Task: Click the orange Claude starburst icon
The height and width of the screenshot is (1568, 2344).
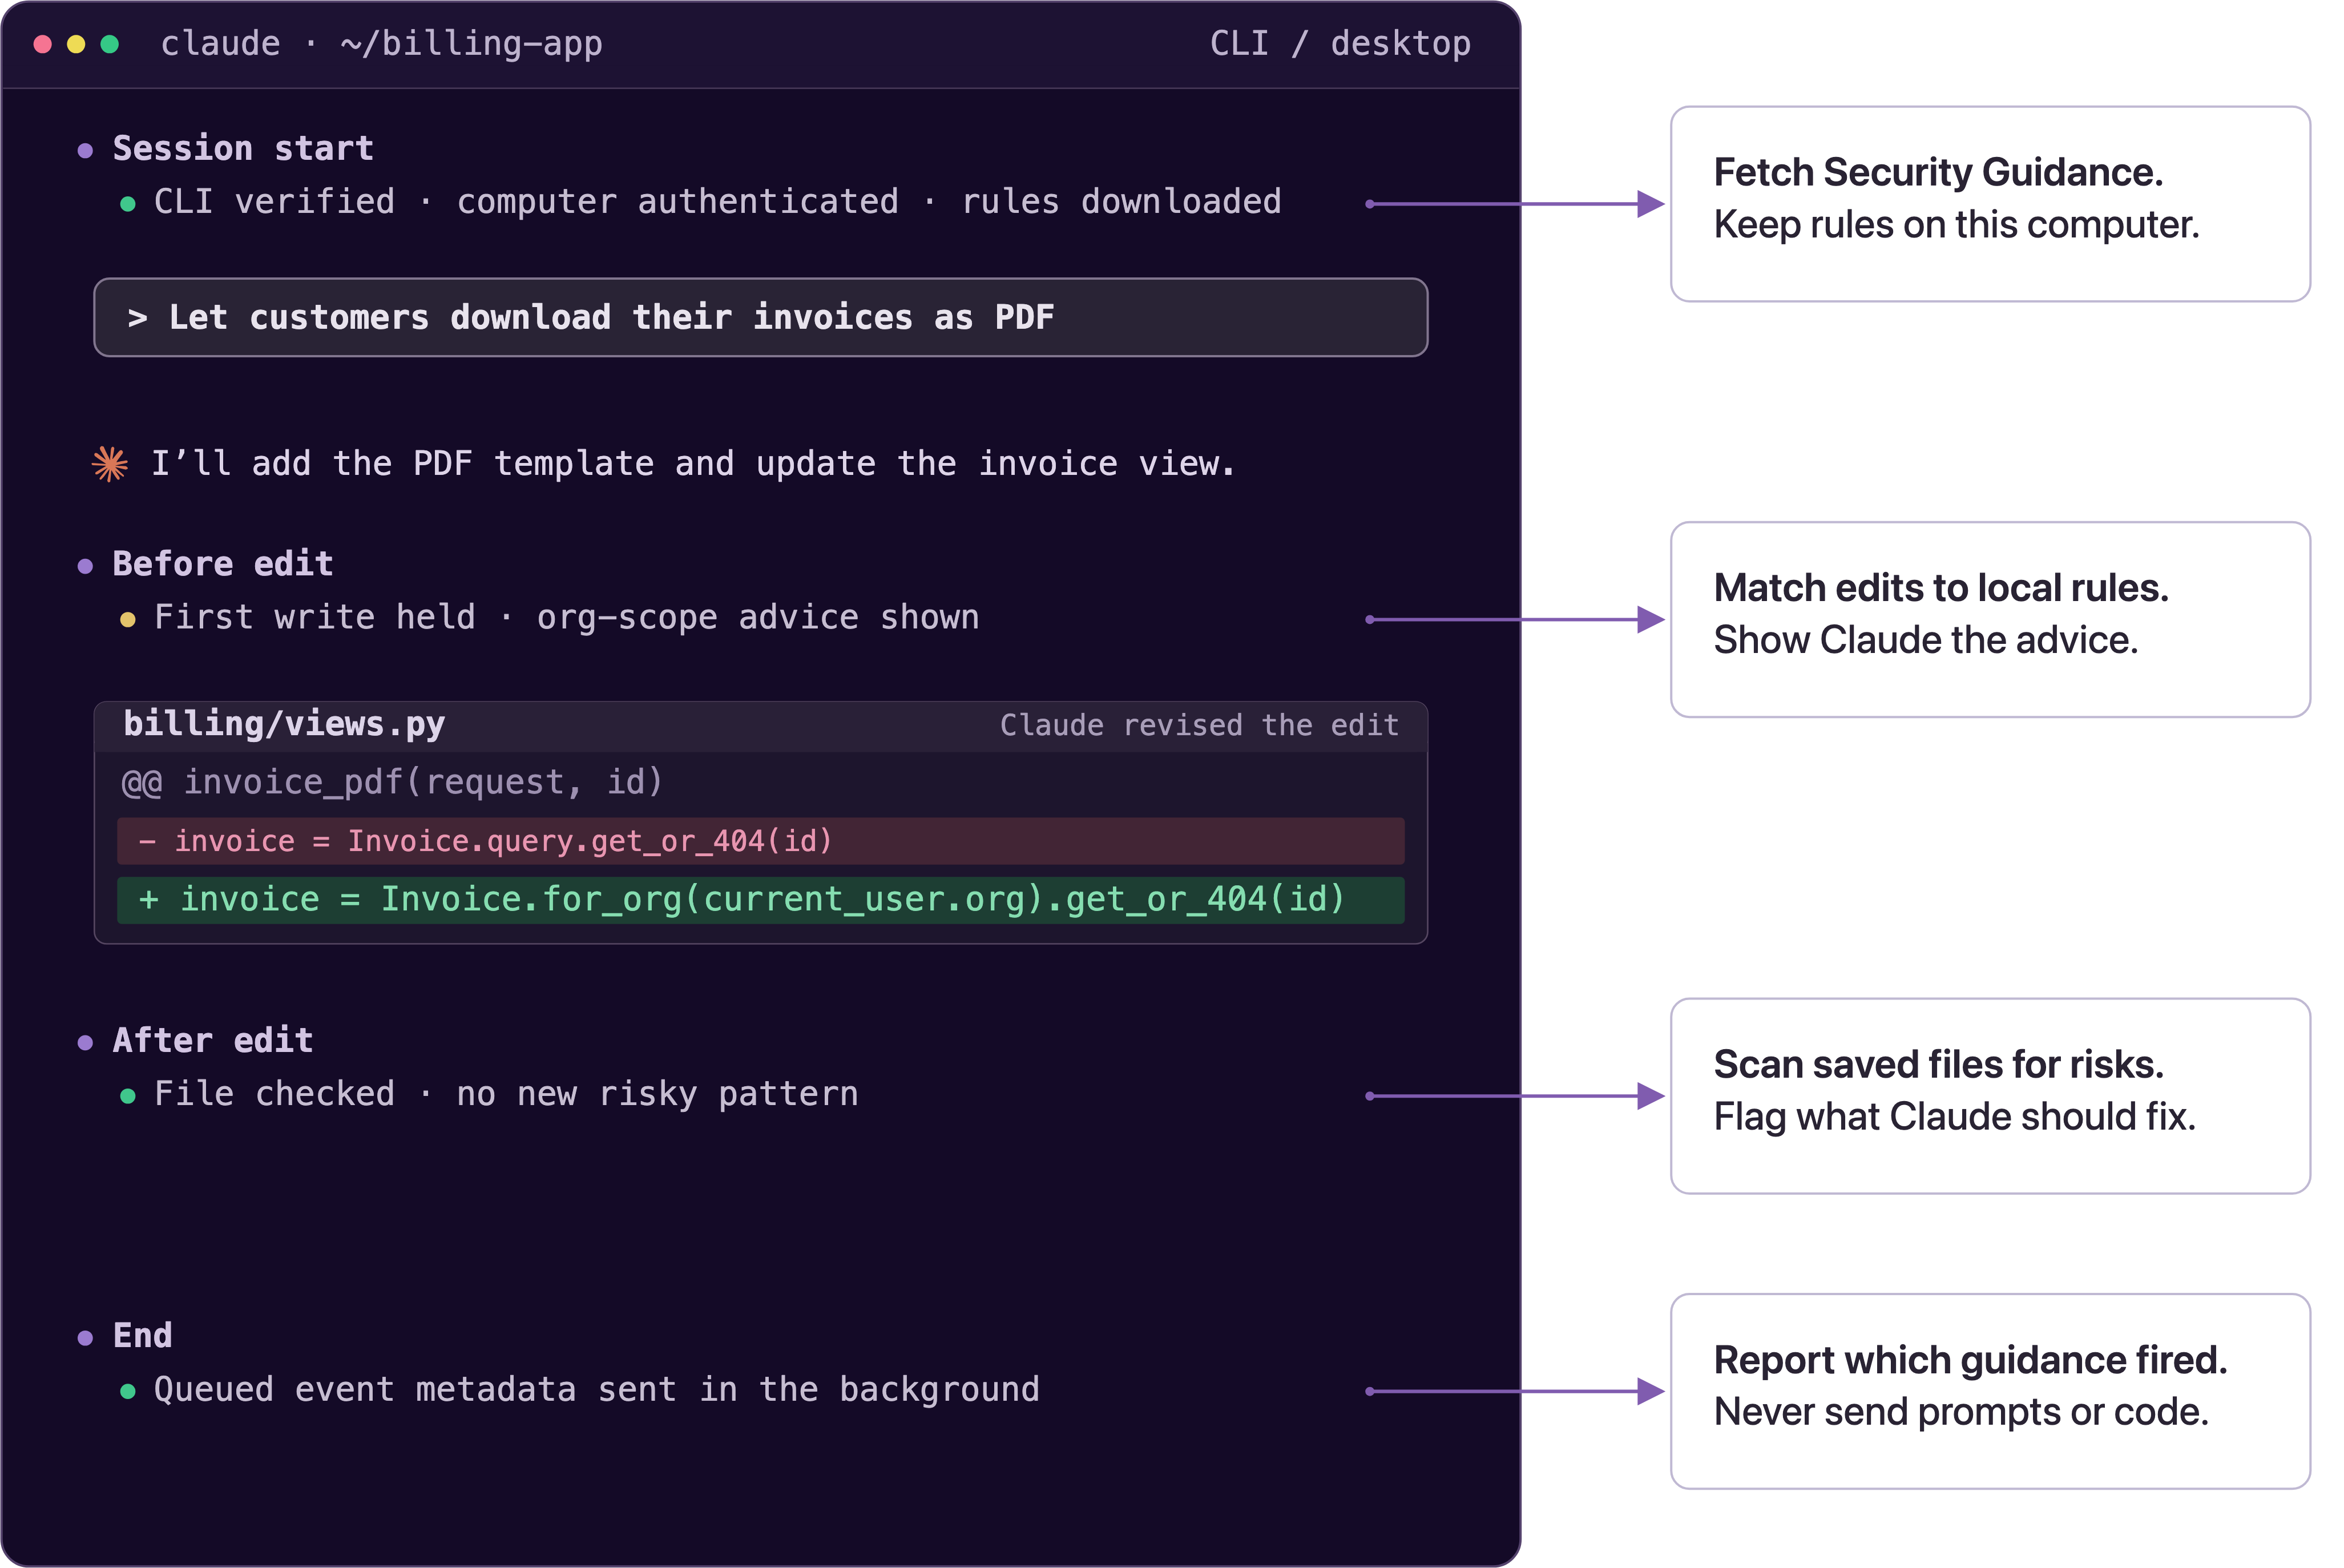Action: coord(110,463)
